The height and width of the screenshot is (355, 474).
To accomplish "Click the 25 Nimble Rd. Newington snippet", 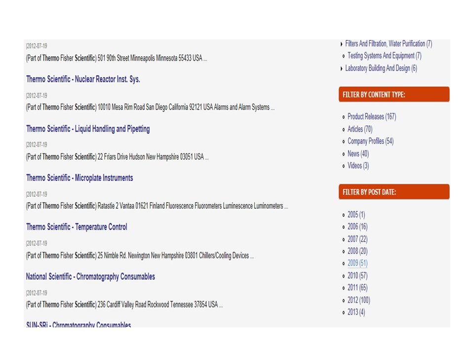I will pos(140,256).
